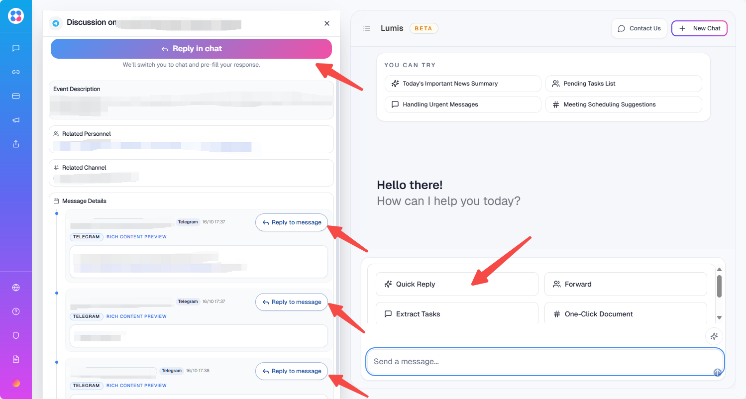
Task: Select the card icon in left sidebar
Action: click(16, 96)
